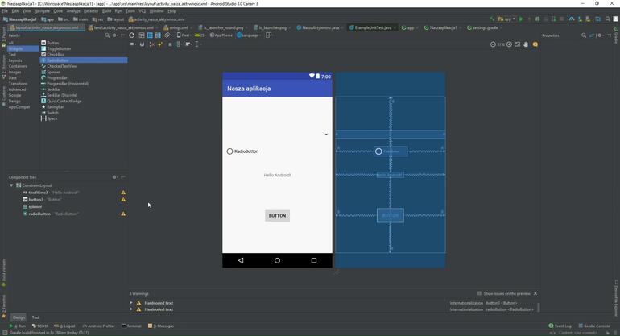
Task: Switch to settings.gradle tab
Action: pos(485,27)
